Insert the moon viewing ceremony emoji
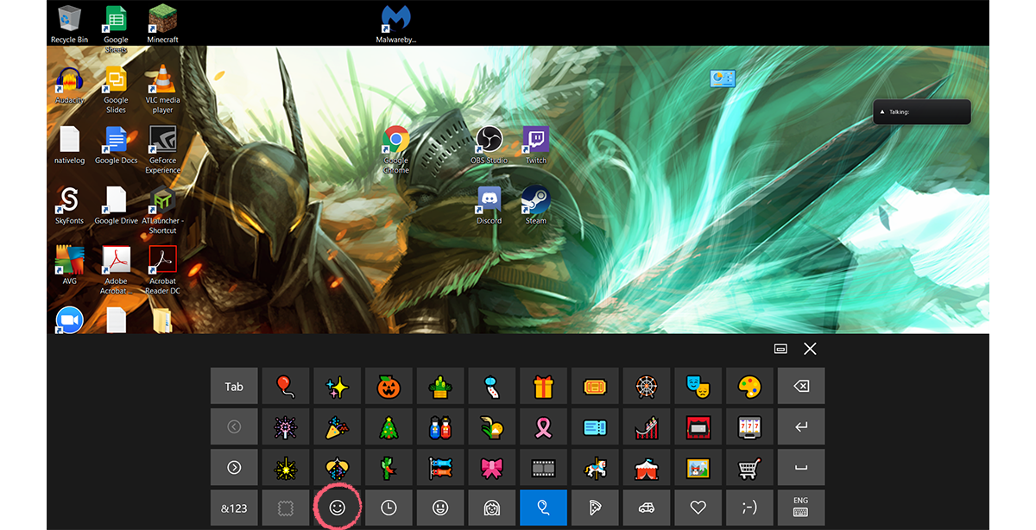1036x530 pixels. coord(492,426)
